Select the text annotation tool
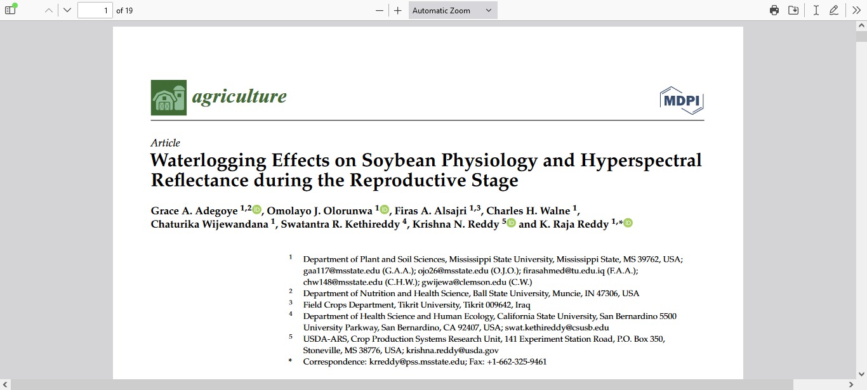The height and width of the screenshot is (390, 867). tap(816, 10)
